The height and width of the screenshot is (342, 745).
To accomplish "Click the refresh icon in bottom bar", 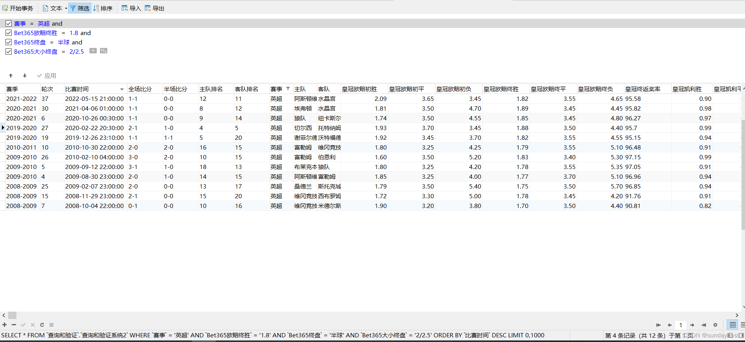I will 42,324.
